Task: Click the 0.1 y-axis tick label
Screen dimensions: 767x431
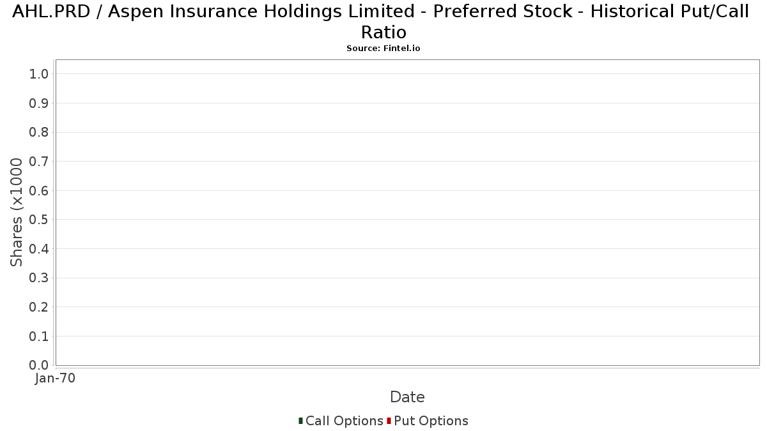Action: (39, 336)
